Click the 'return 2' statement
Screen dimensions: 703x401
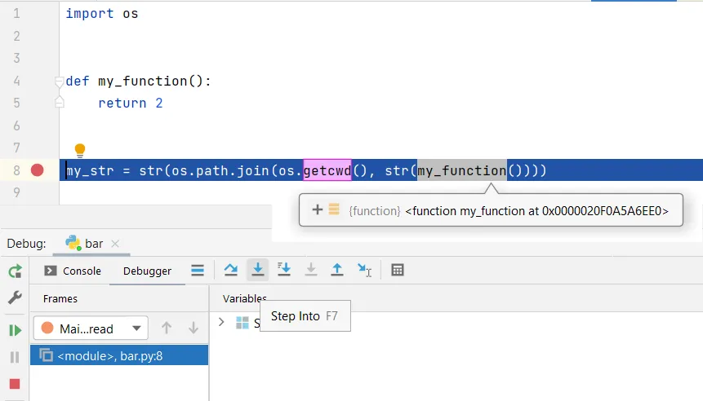point(131,103)
